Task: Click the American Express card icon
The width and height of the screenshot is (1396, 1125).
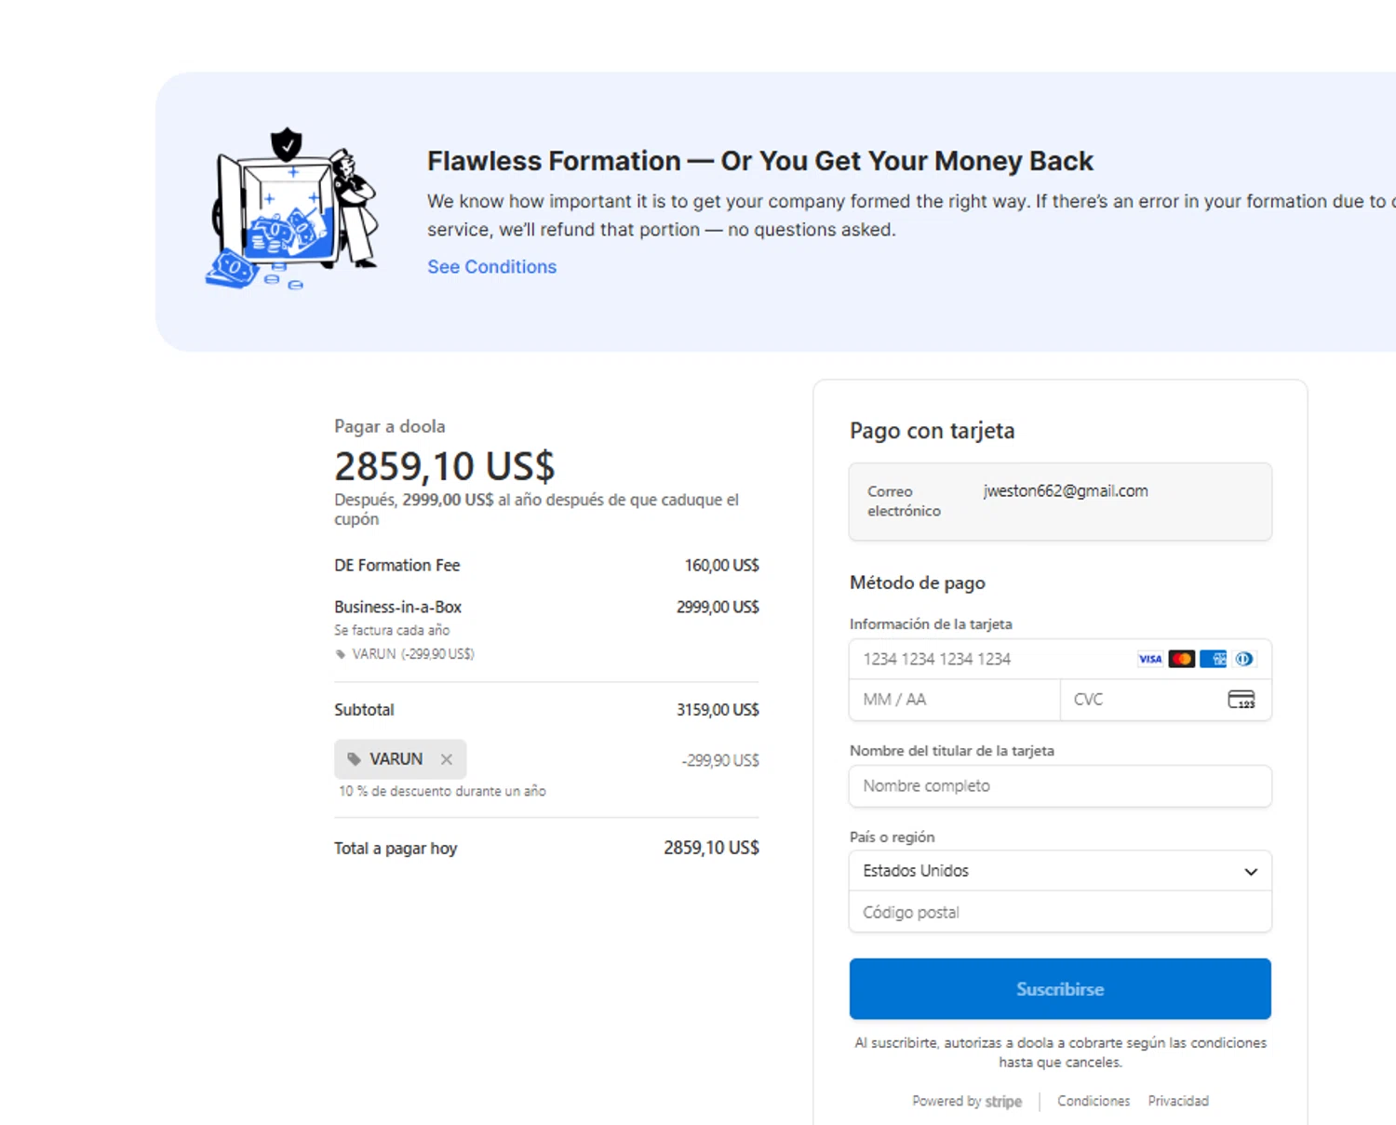Action: tap(1214, 659)
